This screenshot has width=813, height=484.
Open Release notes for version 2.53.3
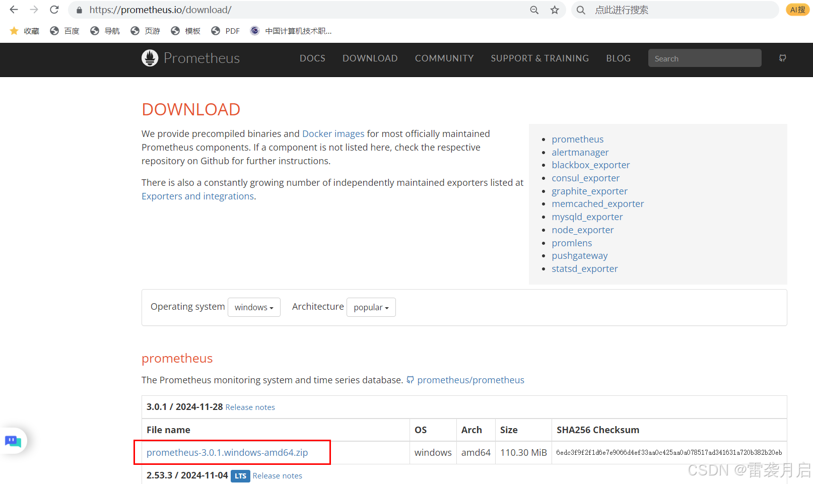click(x=277, y=475)
